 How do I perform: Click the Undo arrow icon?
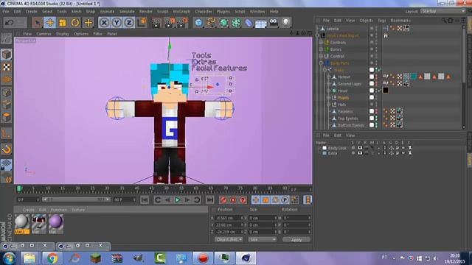[x=10, y=23]
